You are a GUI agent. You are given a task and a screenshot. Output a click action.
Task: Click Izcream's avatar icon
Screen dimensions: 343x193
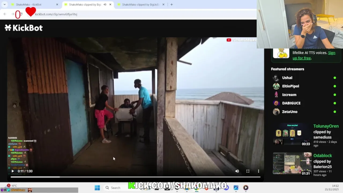click(x=276, y=95)
